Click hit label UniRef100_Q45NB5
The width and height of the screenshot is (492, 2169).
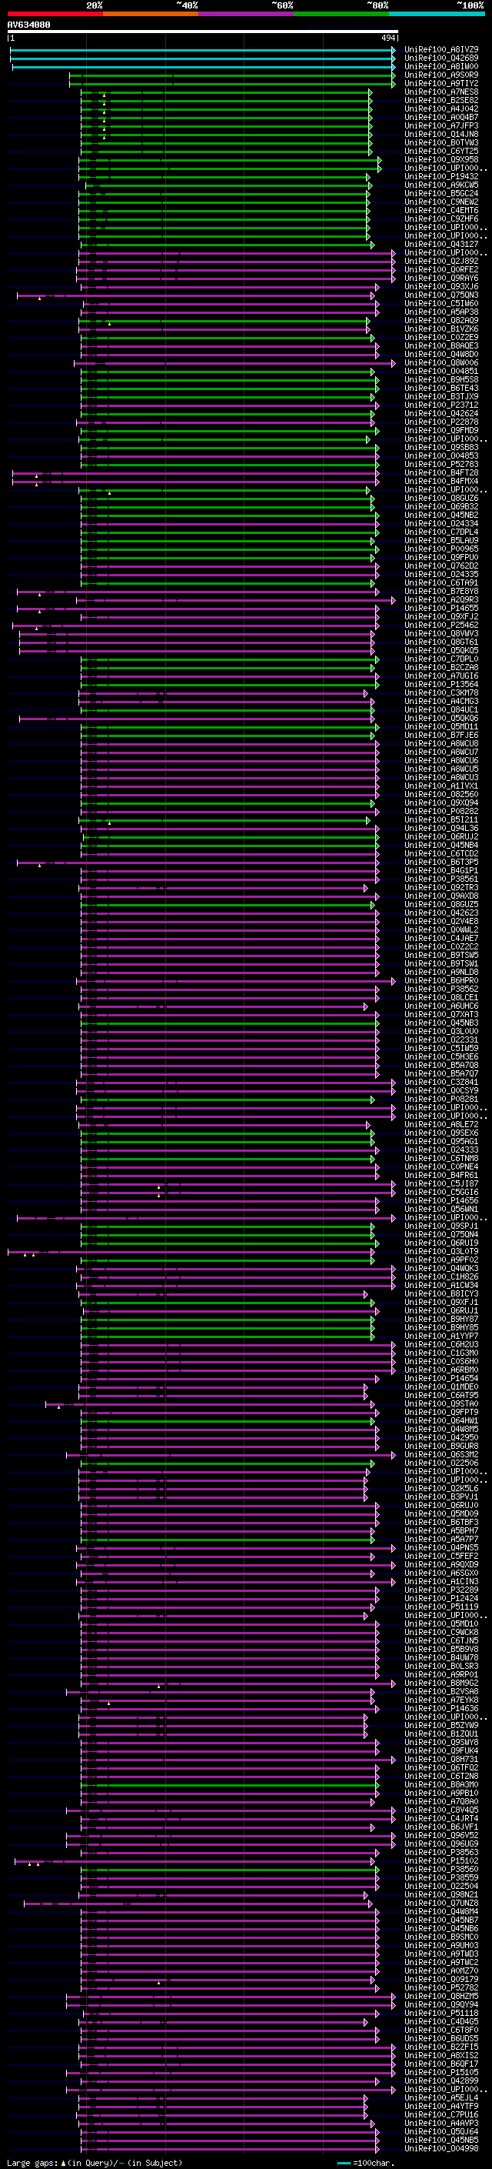441,2140
